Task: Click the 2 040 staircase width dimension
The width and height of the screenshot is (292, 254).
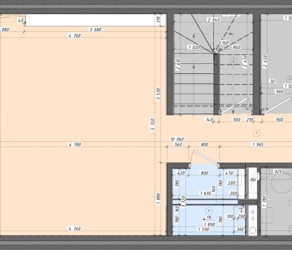Action: click(x=214, y=20)
